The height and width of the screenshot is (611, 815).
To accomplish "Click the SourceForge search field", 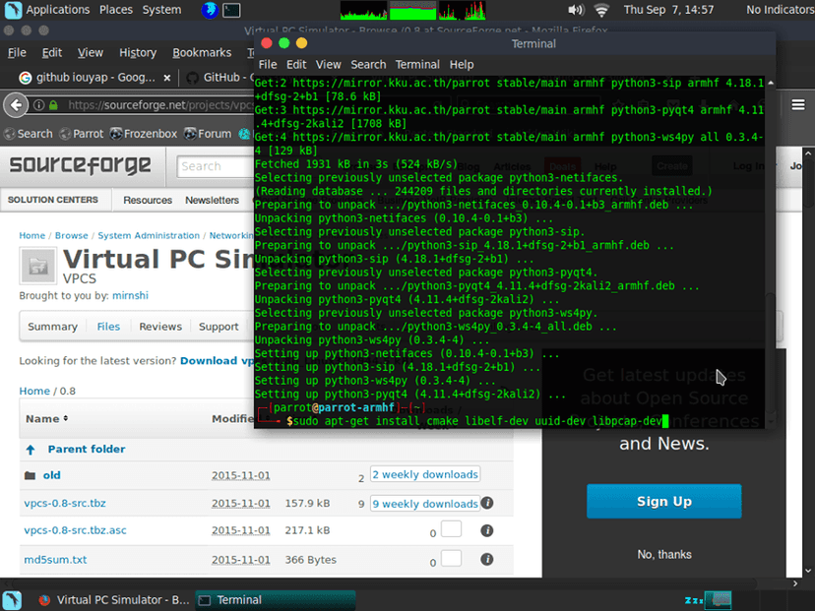I will (216, 167).
